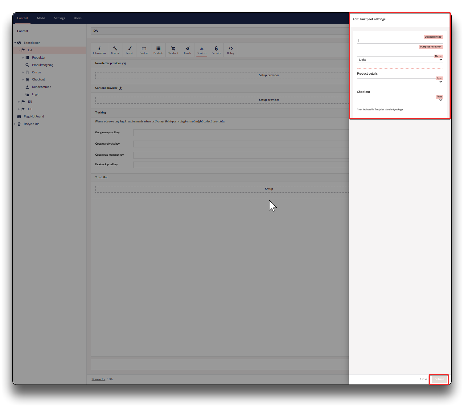This screenshot has height=407, width=464.
Task: Open the Layout brush icon
Action: click(129, 49)
